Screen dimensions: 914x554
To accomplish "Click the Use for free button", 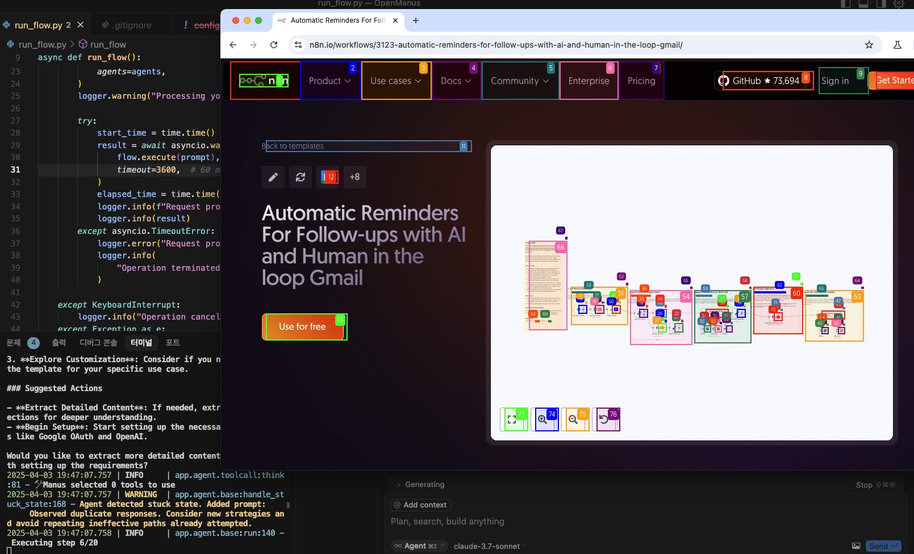I will (x=303, y=327).
